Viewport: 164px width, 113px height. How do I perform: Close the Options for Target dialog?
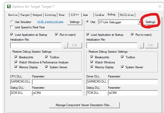click(x=160, y=6)
